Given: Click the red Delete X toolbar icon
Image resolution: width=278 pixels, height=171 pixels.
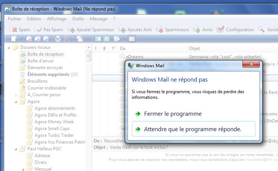Looking at the screenshot, I should (x=66, y=38).
